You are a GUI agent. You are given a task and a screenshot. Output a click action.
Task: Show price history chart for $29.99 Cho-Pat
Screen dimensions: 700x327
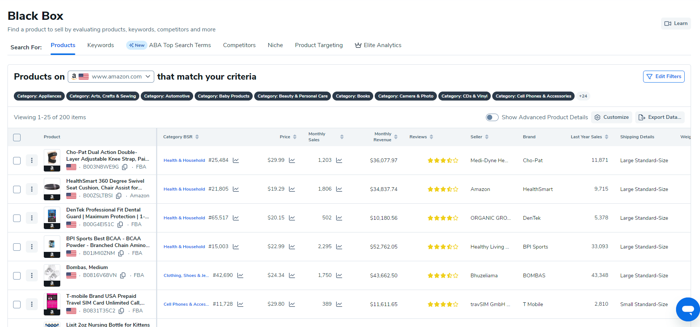pos(292,160)
